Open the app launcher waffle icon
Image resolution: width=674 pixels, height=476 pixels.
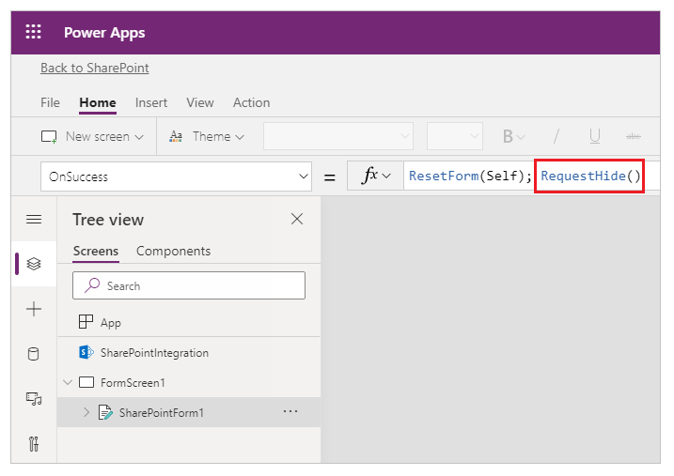click(34, 33)
